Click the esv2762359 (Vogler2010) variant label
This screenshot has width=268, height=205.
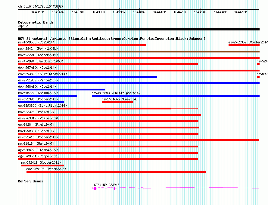248,42
